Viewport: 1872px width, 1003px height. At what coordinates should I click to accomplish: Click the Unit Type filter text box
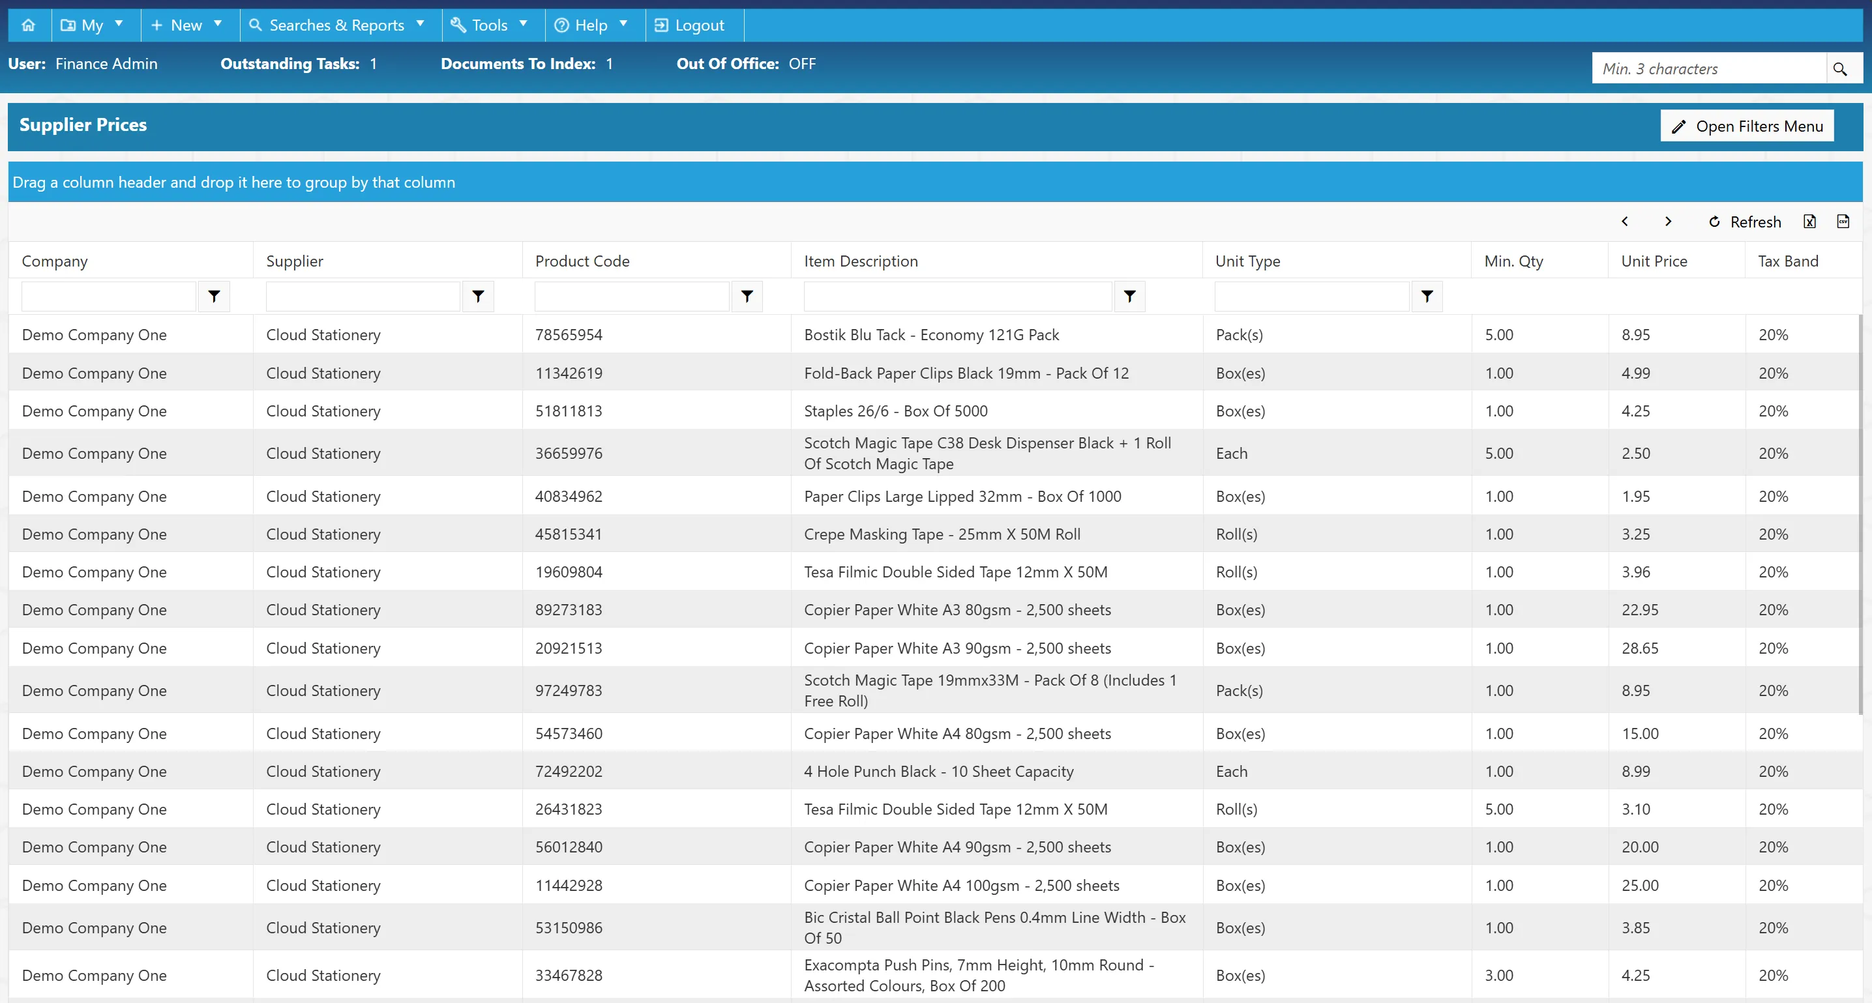pyautogui.click(x=1312, y=297)
